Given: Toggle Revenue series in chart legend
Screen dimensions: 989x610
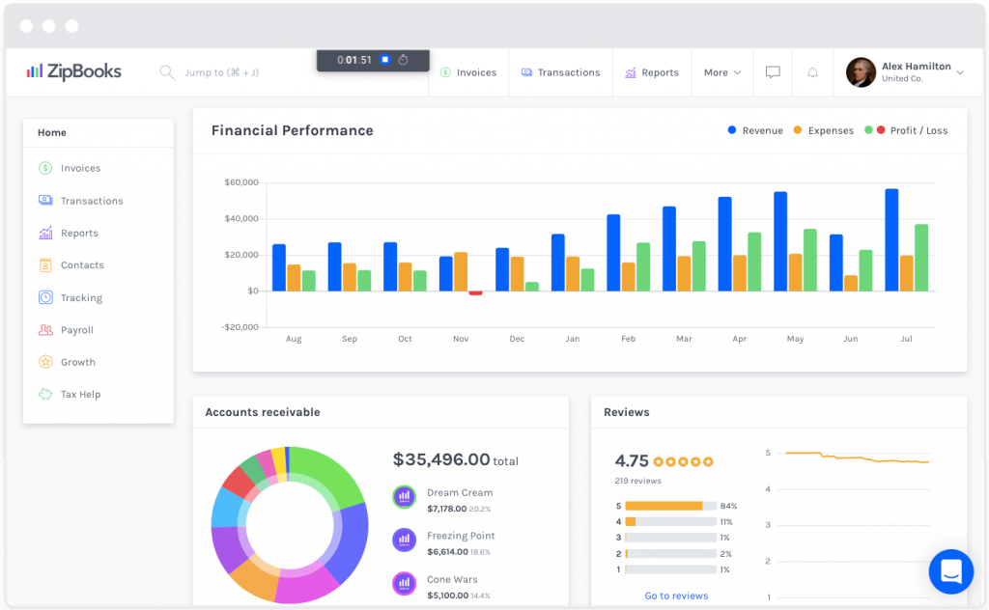Looking at the screenshot, I should coord(755,130).
